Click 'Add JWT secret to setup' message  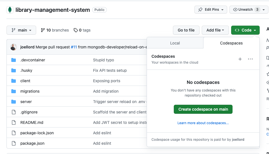coord(120,122)
